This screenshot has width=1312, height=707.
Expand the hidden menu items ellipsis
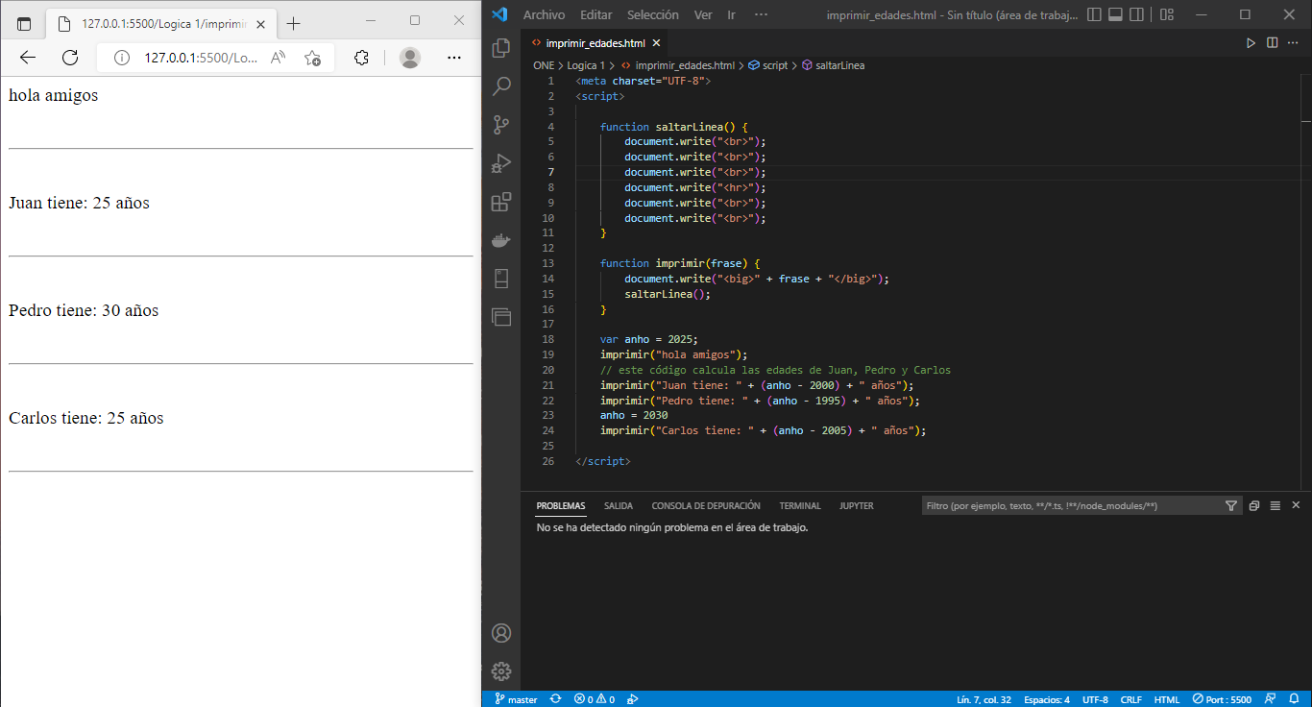(x=762, y=14)
